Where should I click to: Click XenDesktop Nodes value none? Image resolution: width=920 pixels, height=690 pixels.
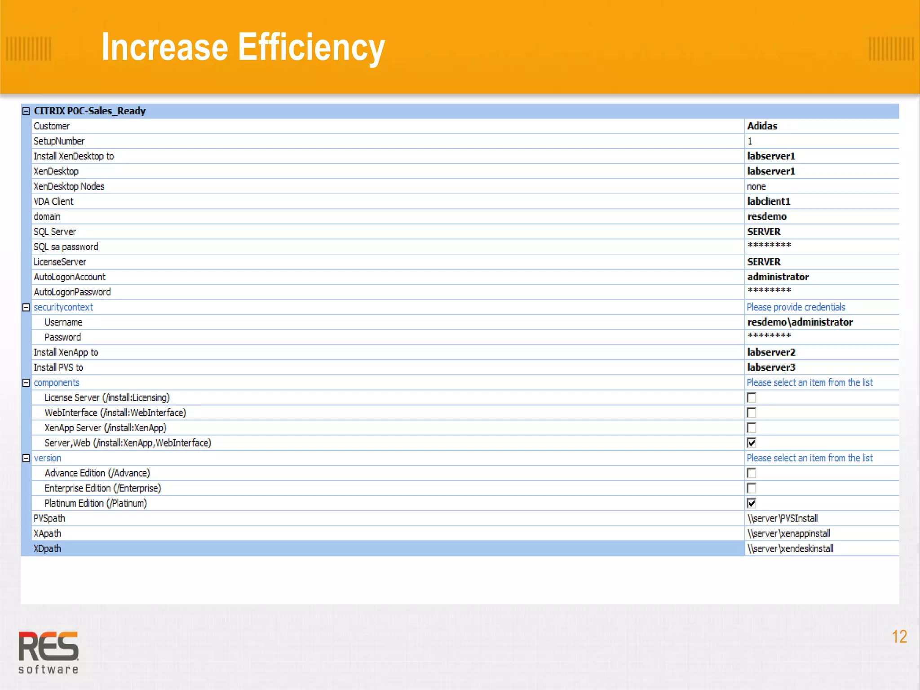tap(756, 186)
